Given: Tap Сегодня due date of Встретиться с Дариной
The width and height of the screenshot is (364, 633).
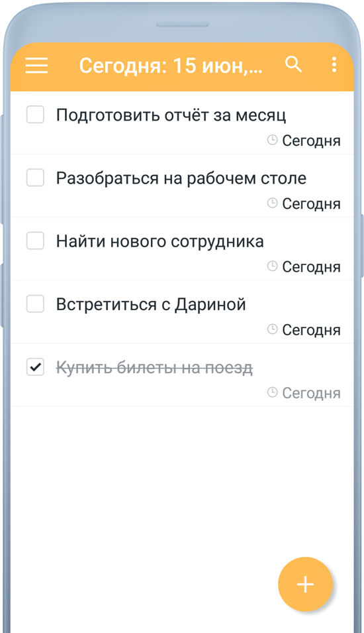Looking at the screenshot, I should (311, 330).
